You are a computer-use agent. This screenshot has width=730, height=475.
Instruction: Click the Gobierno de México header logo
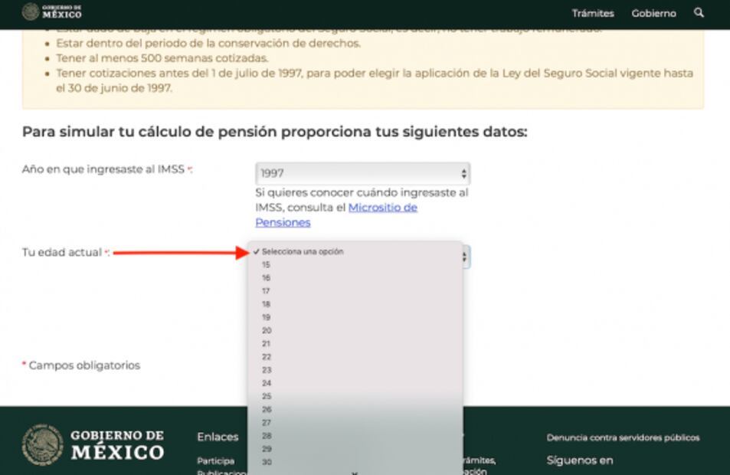(x=52, y=12)
